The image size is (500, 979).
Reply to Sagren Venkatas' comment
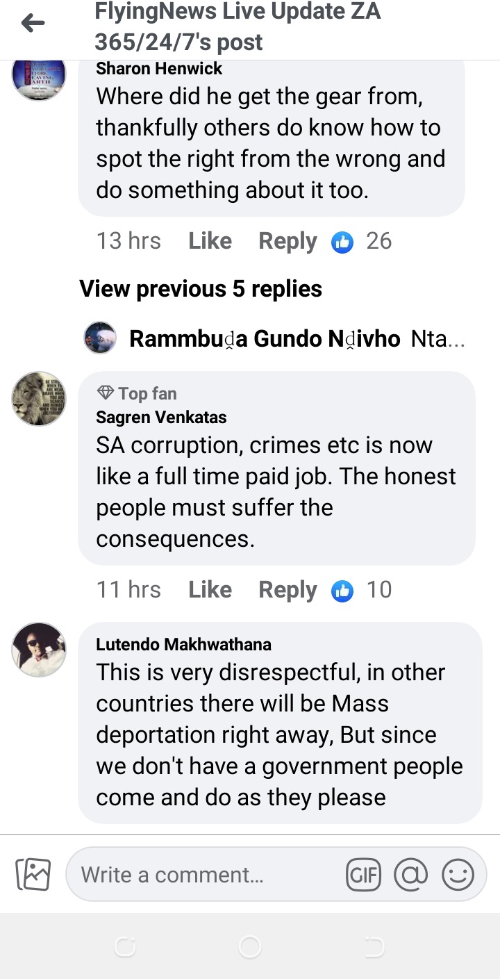[287, 590]
